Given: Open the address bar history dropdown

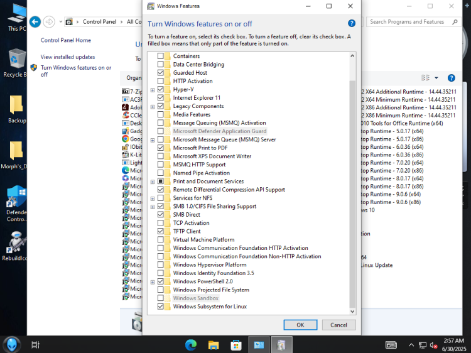Looking at the screenshot, I should pyautogui.click(x=61, y=21).
